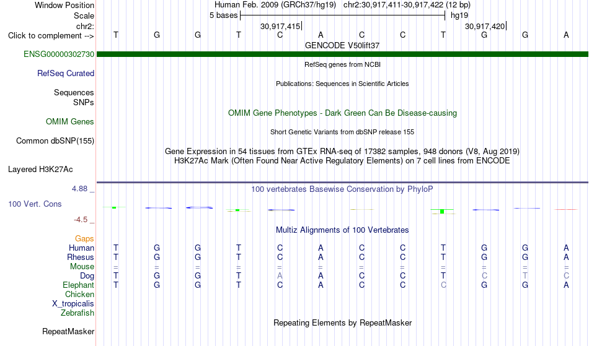Click the faded A in Dog row

pos(280,275)
